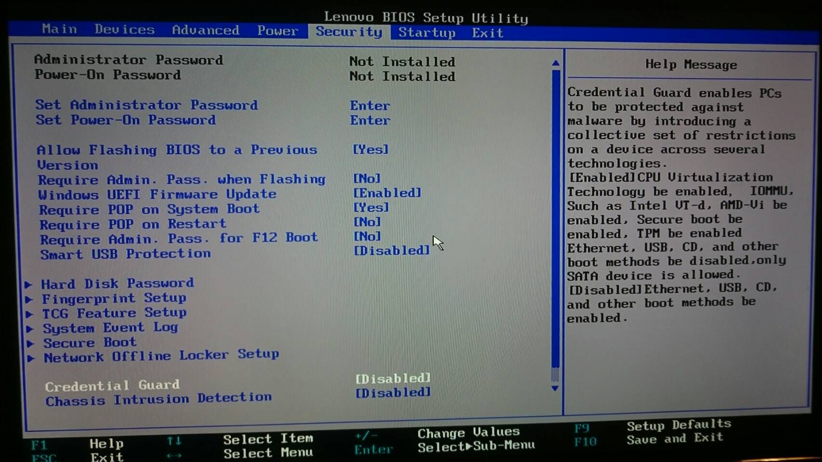Image resolution: width=822 pixels, height=462 pixels.
Task: Click the Require Admin. Pass. when Flashing label
Action: 182,180
